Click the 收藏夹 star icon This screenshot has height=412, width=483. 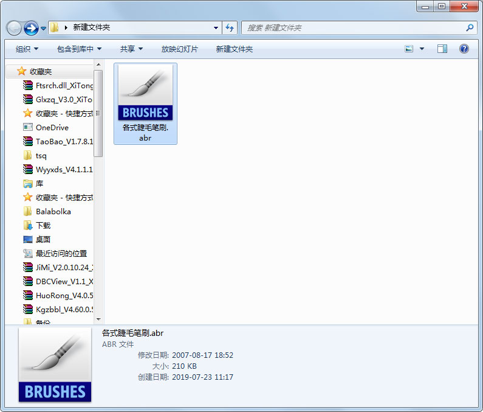[21, 71]
